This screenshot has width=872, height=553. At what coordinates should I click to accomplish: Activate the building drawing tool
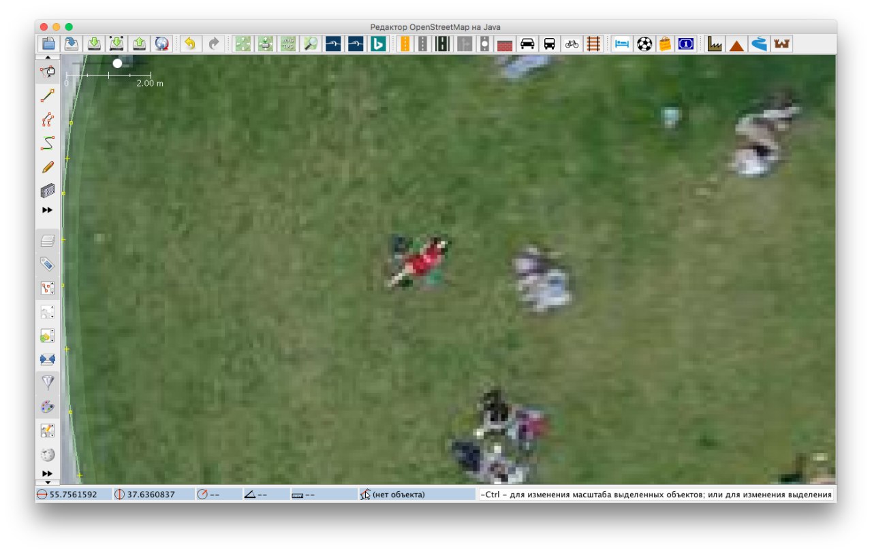coord(48,191)
